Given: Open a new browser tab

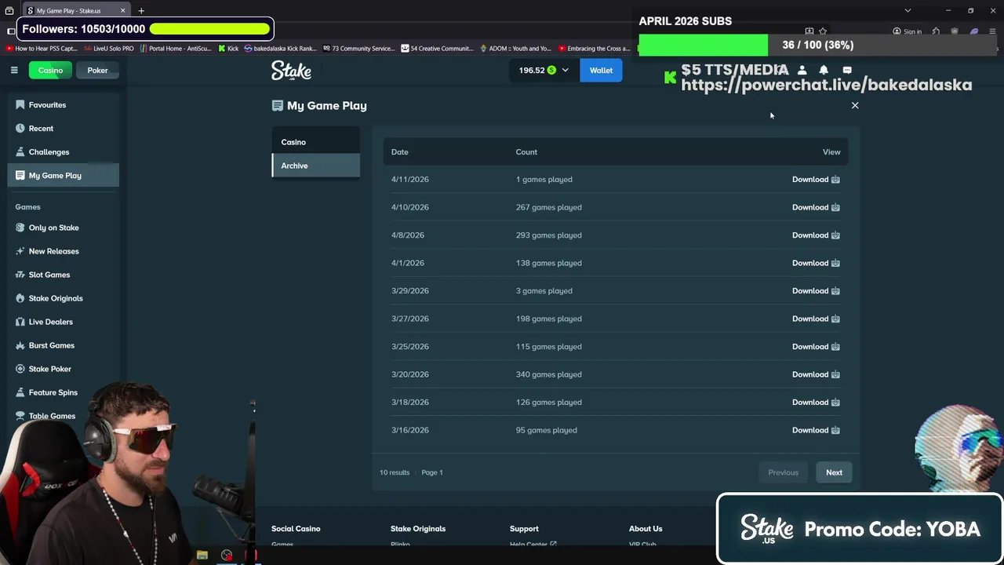Looking at the screenshot, I should (141, 11).
